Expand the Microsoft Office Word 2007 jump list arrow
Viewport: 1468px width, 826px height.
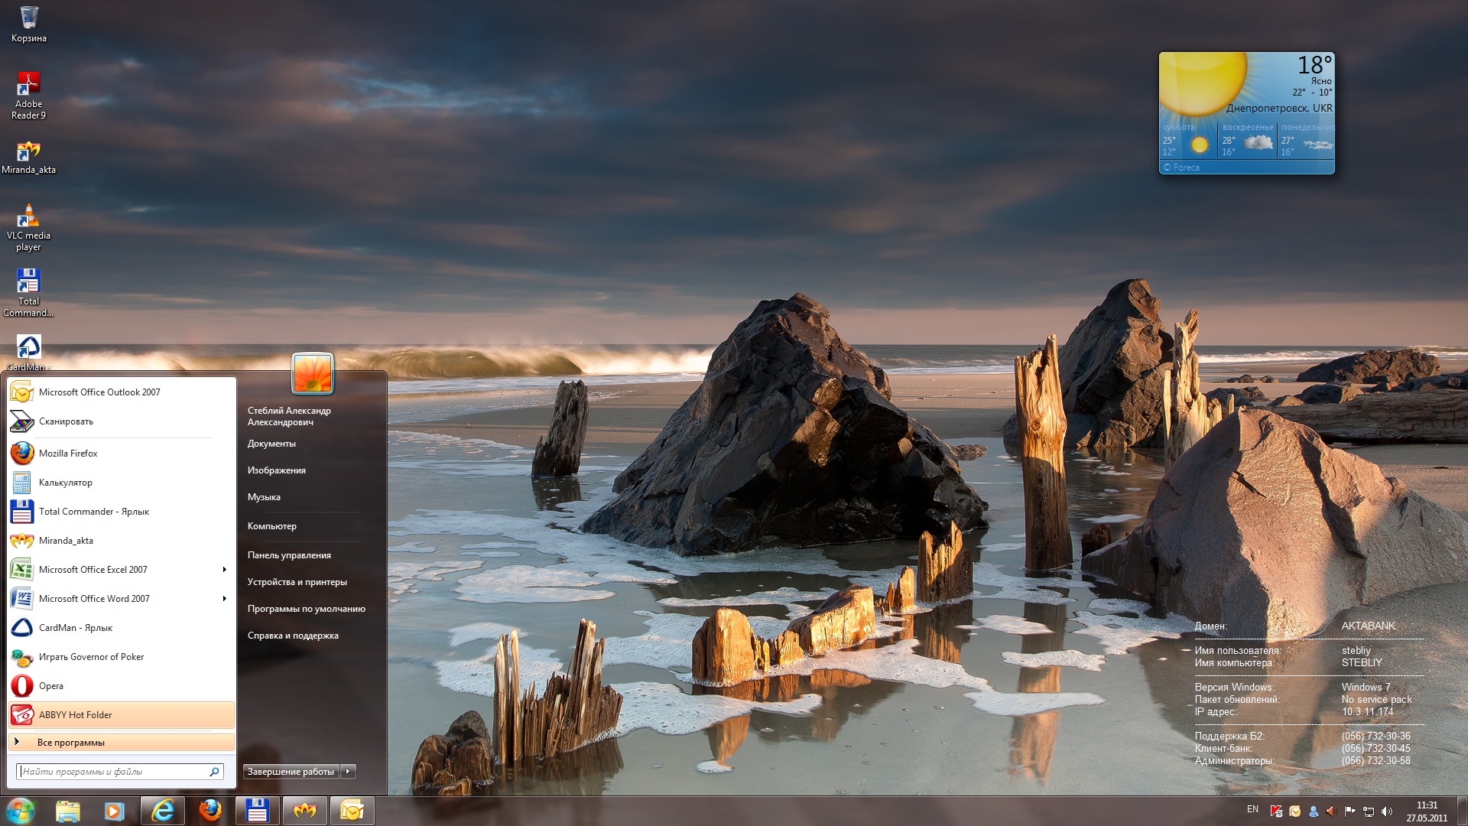(224, 599)
